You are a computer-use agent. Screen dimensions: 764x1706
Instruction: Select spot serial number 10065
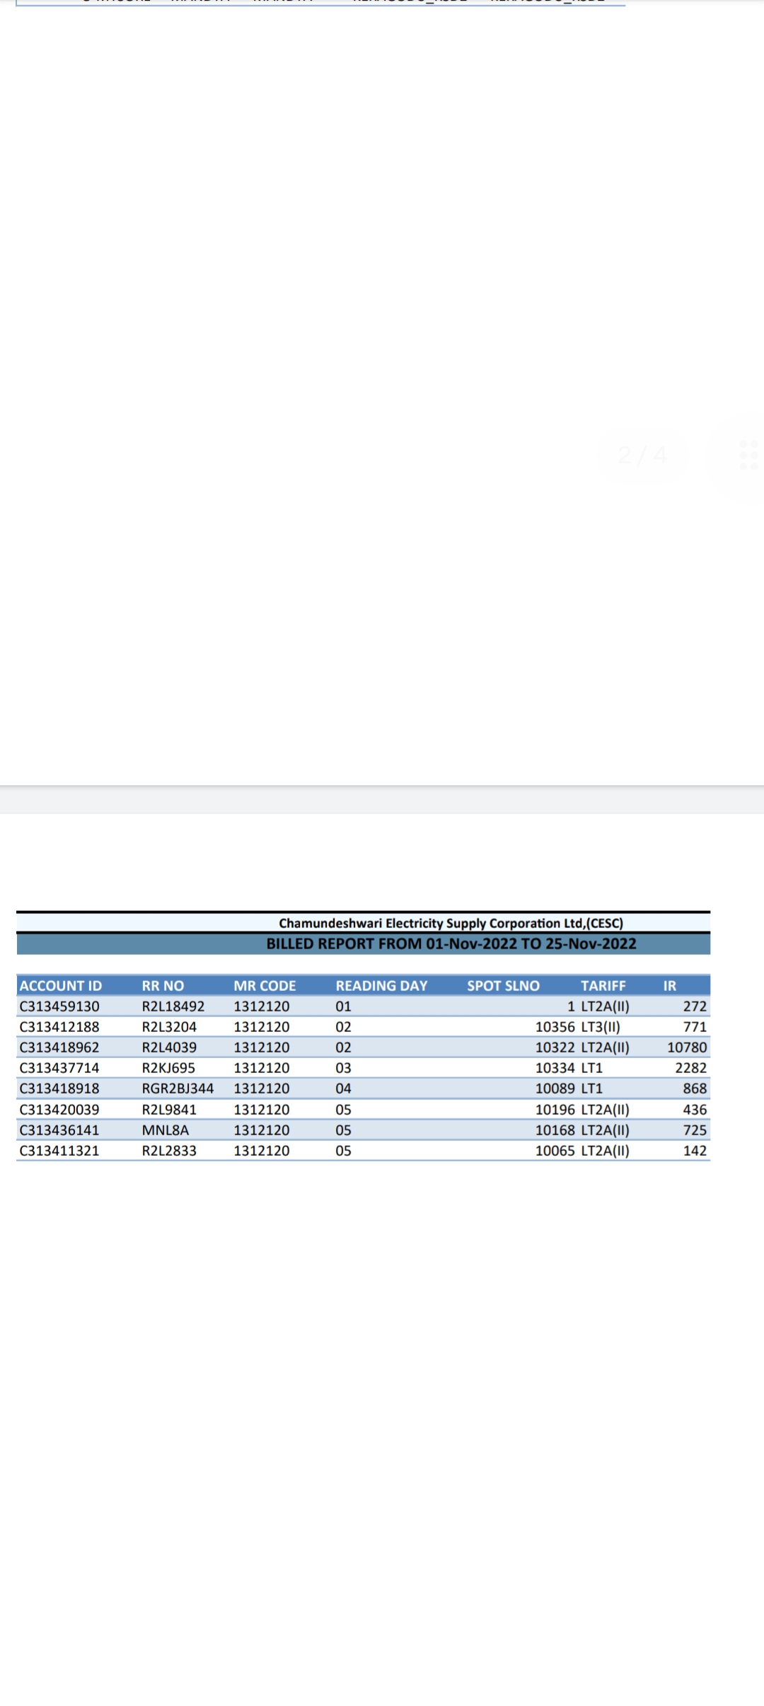coord(555,1150)
